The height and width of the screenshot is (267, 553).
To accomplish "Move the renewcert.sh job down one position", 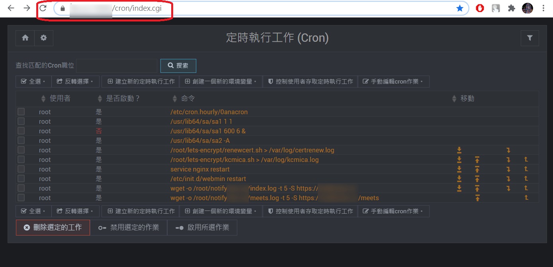I will [508, 150].
